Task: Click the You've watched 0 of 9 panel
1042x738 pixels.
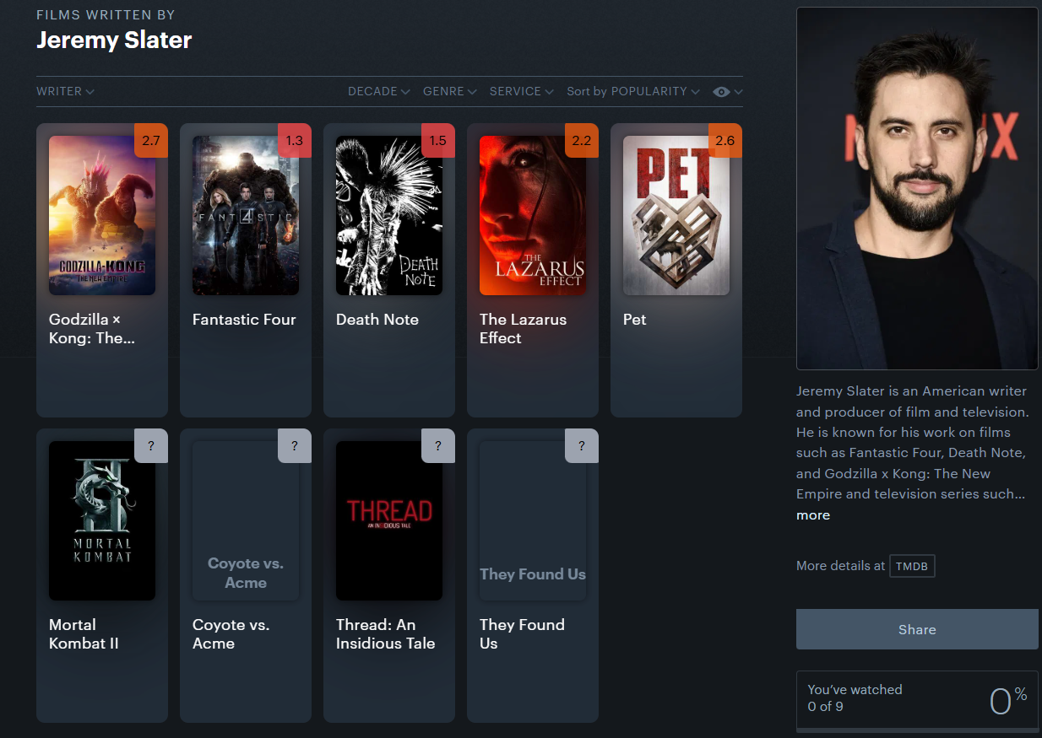Action: pos(917,701)
